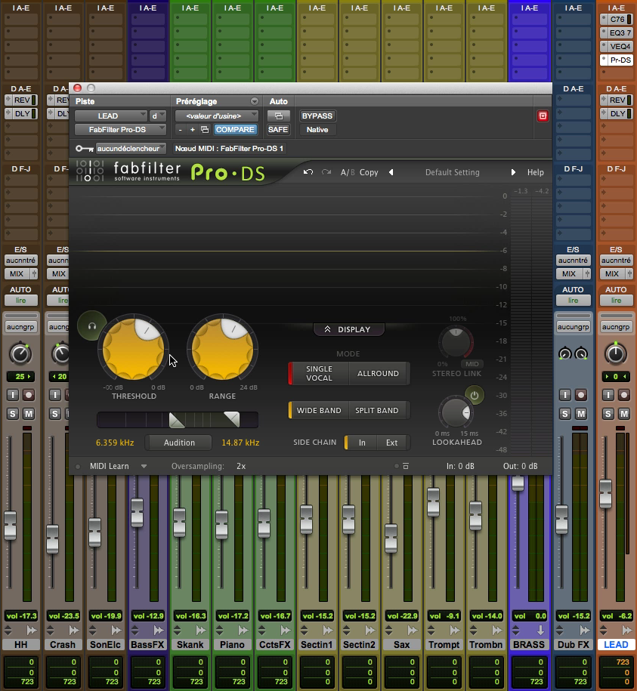
Task: Click the automation enable icon under Auto
Action: pyautogui.click(x=279, y=116)
